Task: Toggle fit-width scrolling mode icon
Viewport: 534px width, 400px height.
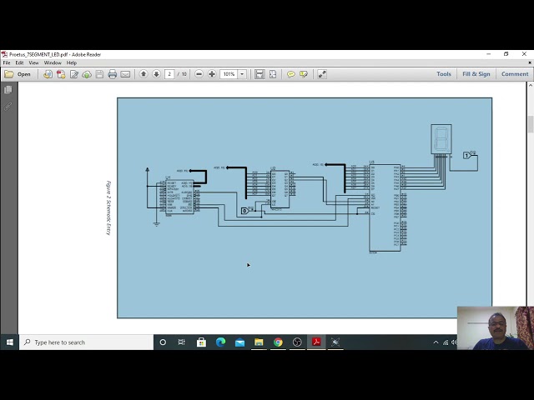Action: click(259, 74)
